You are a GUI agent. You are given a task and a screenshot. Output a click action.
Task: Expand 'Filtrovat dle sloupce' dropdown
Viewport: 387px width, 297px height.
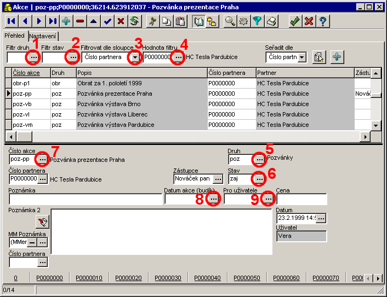[135, 57]
